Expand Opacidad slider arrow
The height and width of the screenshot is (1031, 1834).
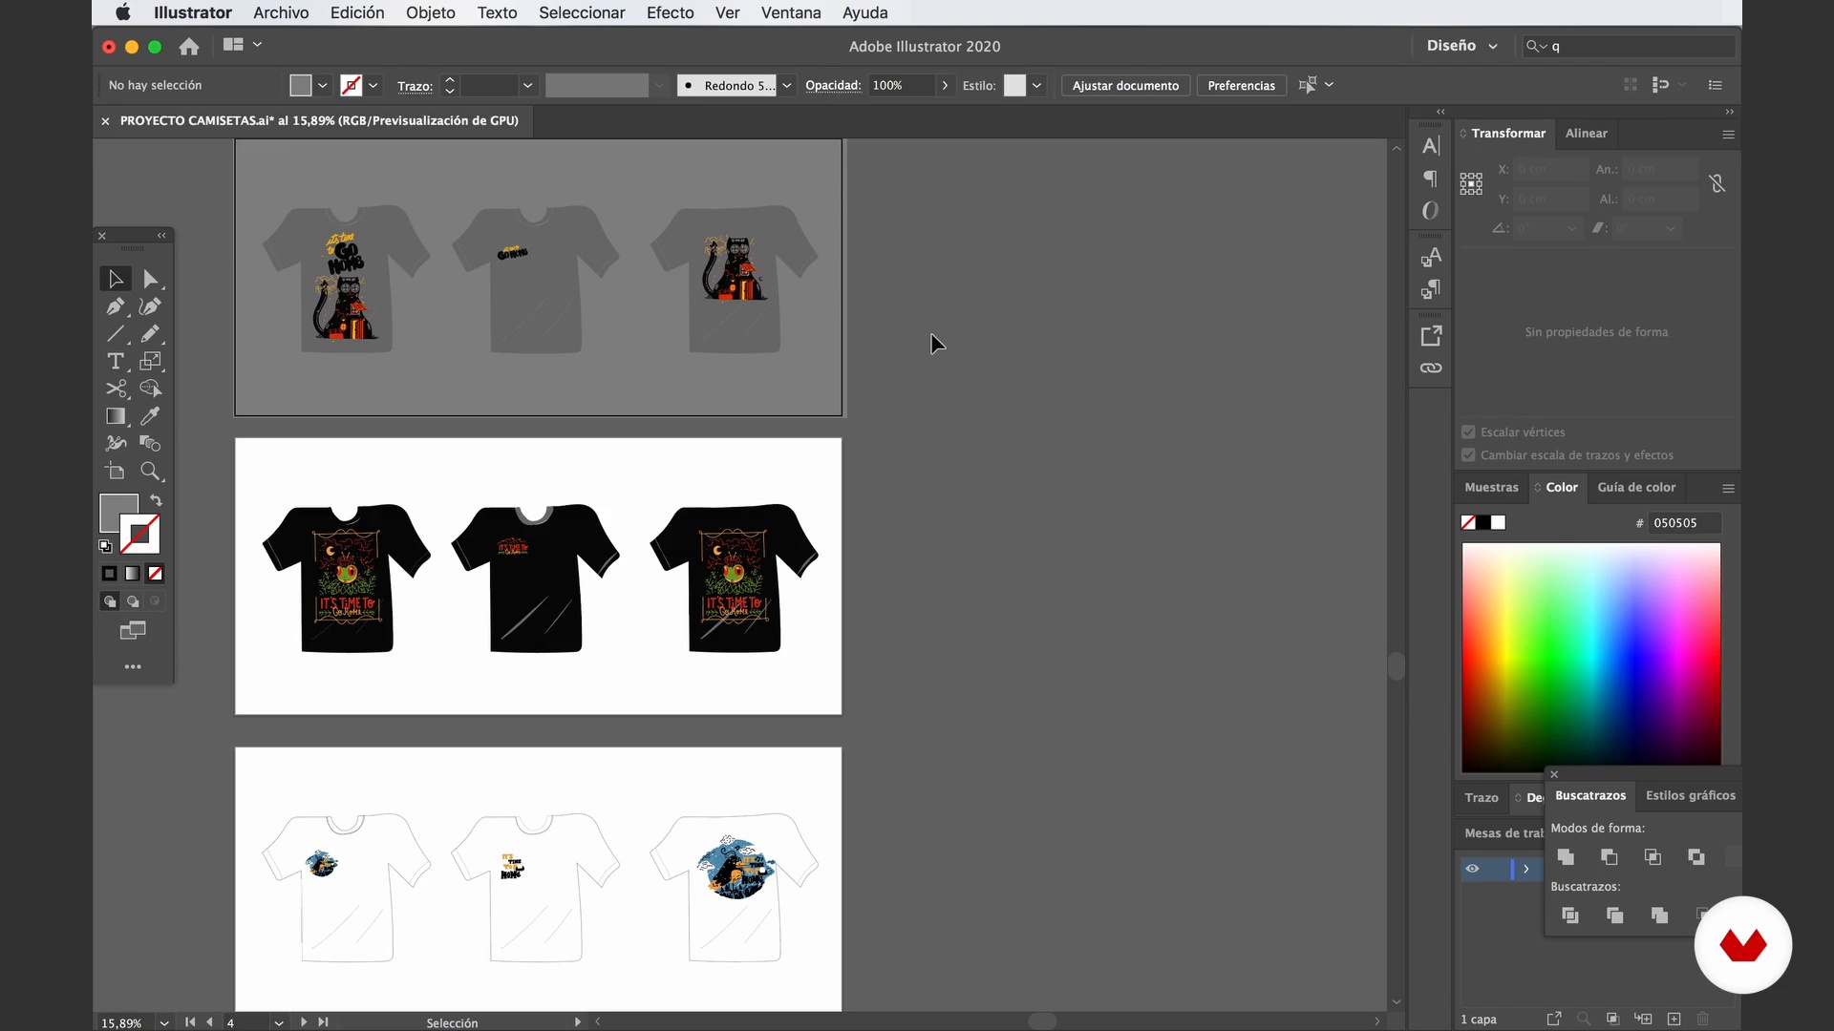945,85
